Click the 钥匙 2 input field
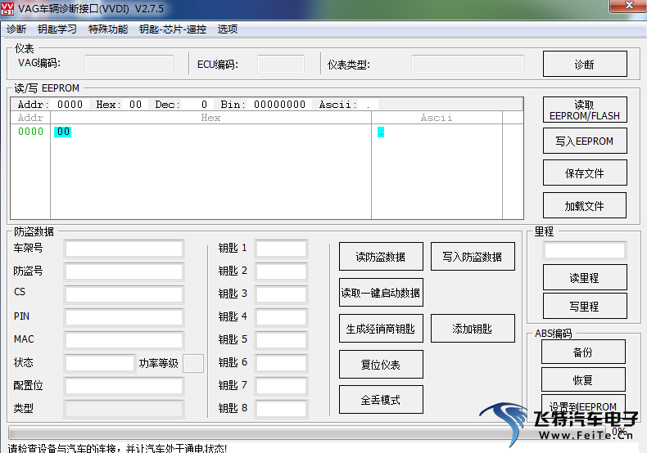 (281, 271)
